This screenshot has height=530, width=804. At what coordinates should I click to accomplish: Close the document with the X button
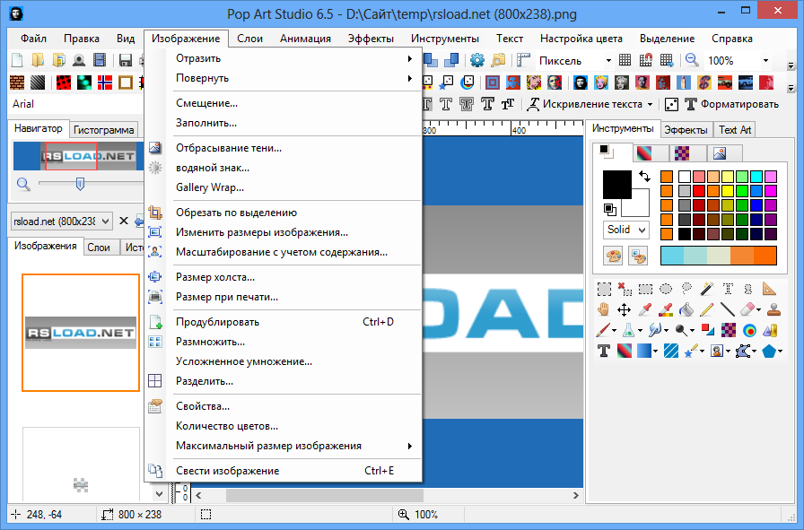click(x=124, y=221)
